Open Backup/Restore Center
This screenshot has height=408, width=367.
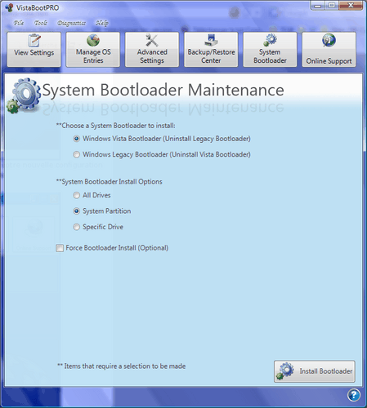pos(211,49)
